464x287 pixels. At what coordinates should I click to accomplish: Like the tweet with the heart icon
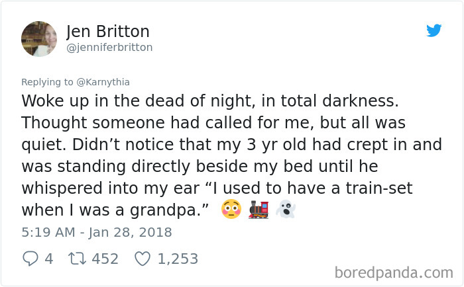(x=142, y=259)
